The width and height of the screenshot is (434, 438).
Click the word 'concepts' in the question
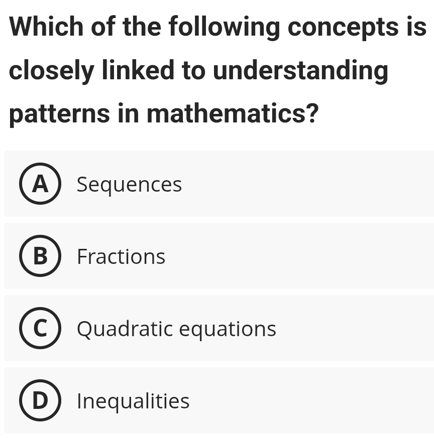342,27
